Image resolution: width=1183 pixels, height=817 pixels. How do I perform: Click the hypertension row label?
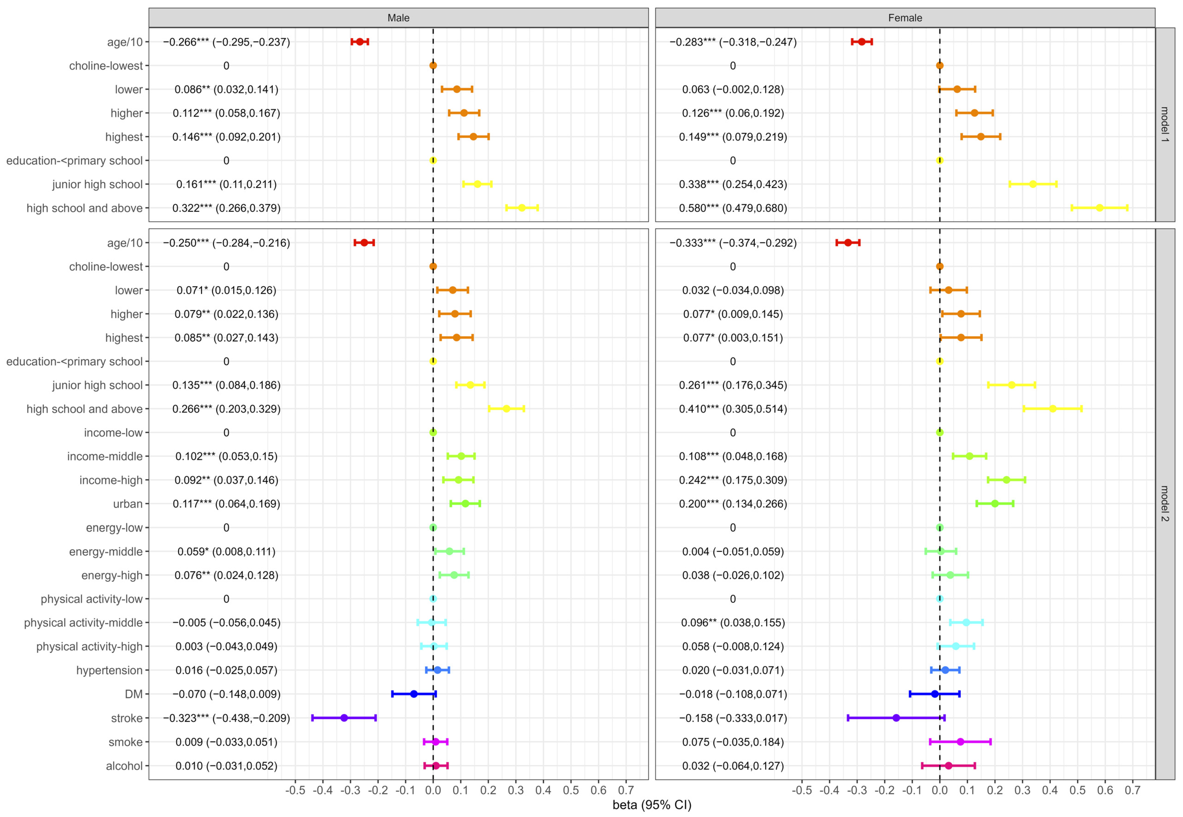(x=109, y=670)
